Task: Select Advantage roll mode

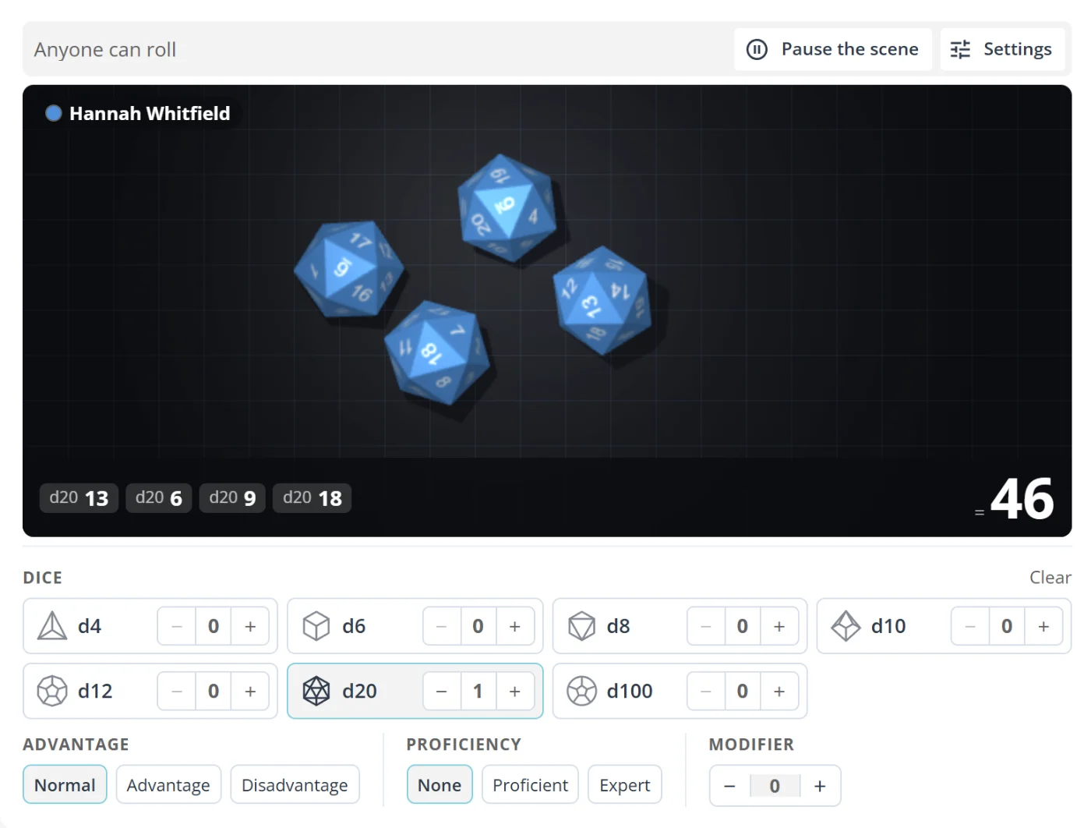Action: pyautogui.click(x=168, y=785)
